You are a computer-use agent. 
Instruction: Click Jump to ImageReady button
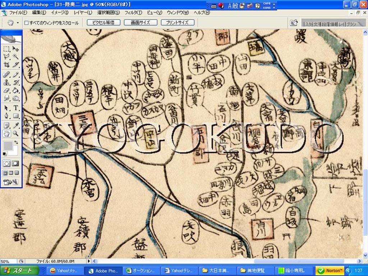point(11,182)
